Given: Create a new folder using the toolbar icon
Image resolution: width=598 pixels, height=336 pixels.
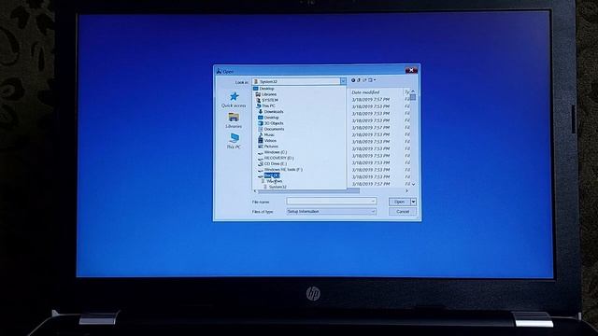Looking at the screenshot, I should 364,80.
